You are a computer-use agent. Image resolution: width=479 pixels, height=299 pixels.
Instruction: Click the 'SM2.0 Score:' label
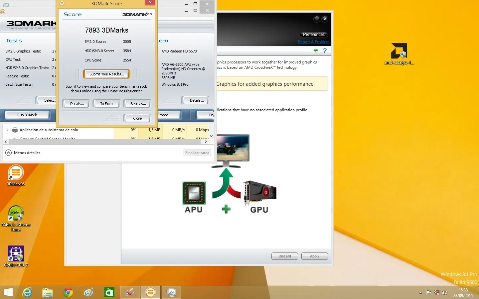coord(95,42)
